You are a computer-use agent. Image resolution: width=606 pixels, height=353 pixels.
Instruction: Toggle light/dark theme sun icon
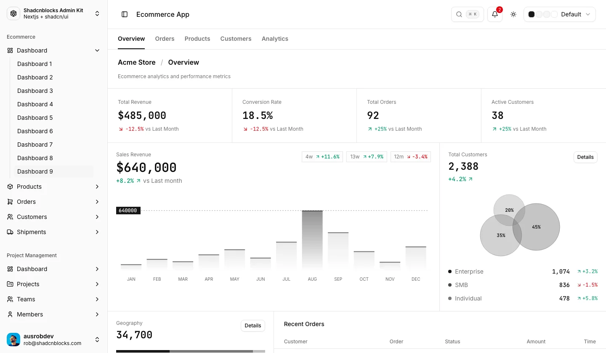coord(513,14)
